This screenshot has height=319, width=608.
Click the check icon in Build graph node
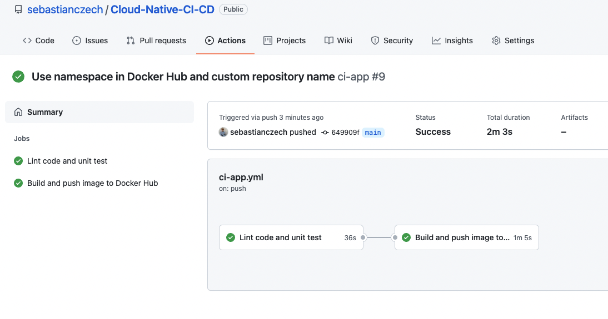coord(406,237)
